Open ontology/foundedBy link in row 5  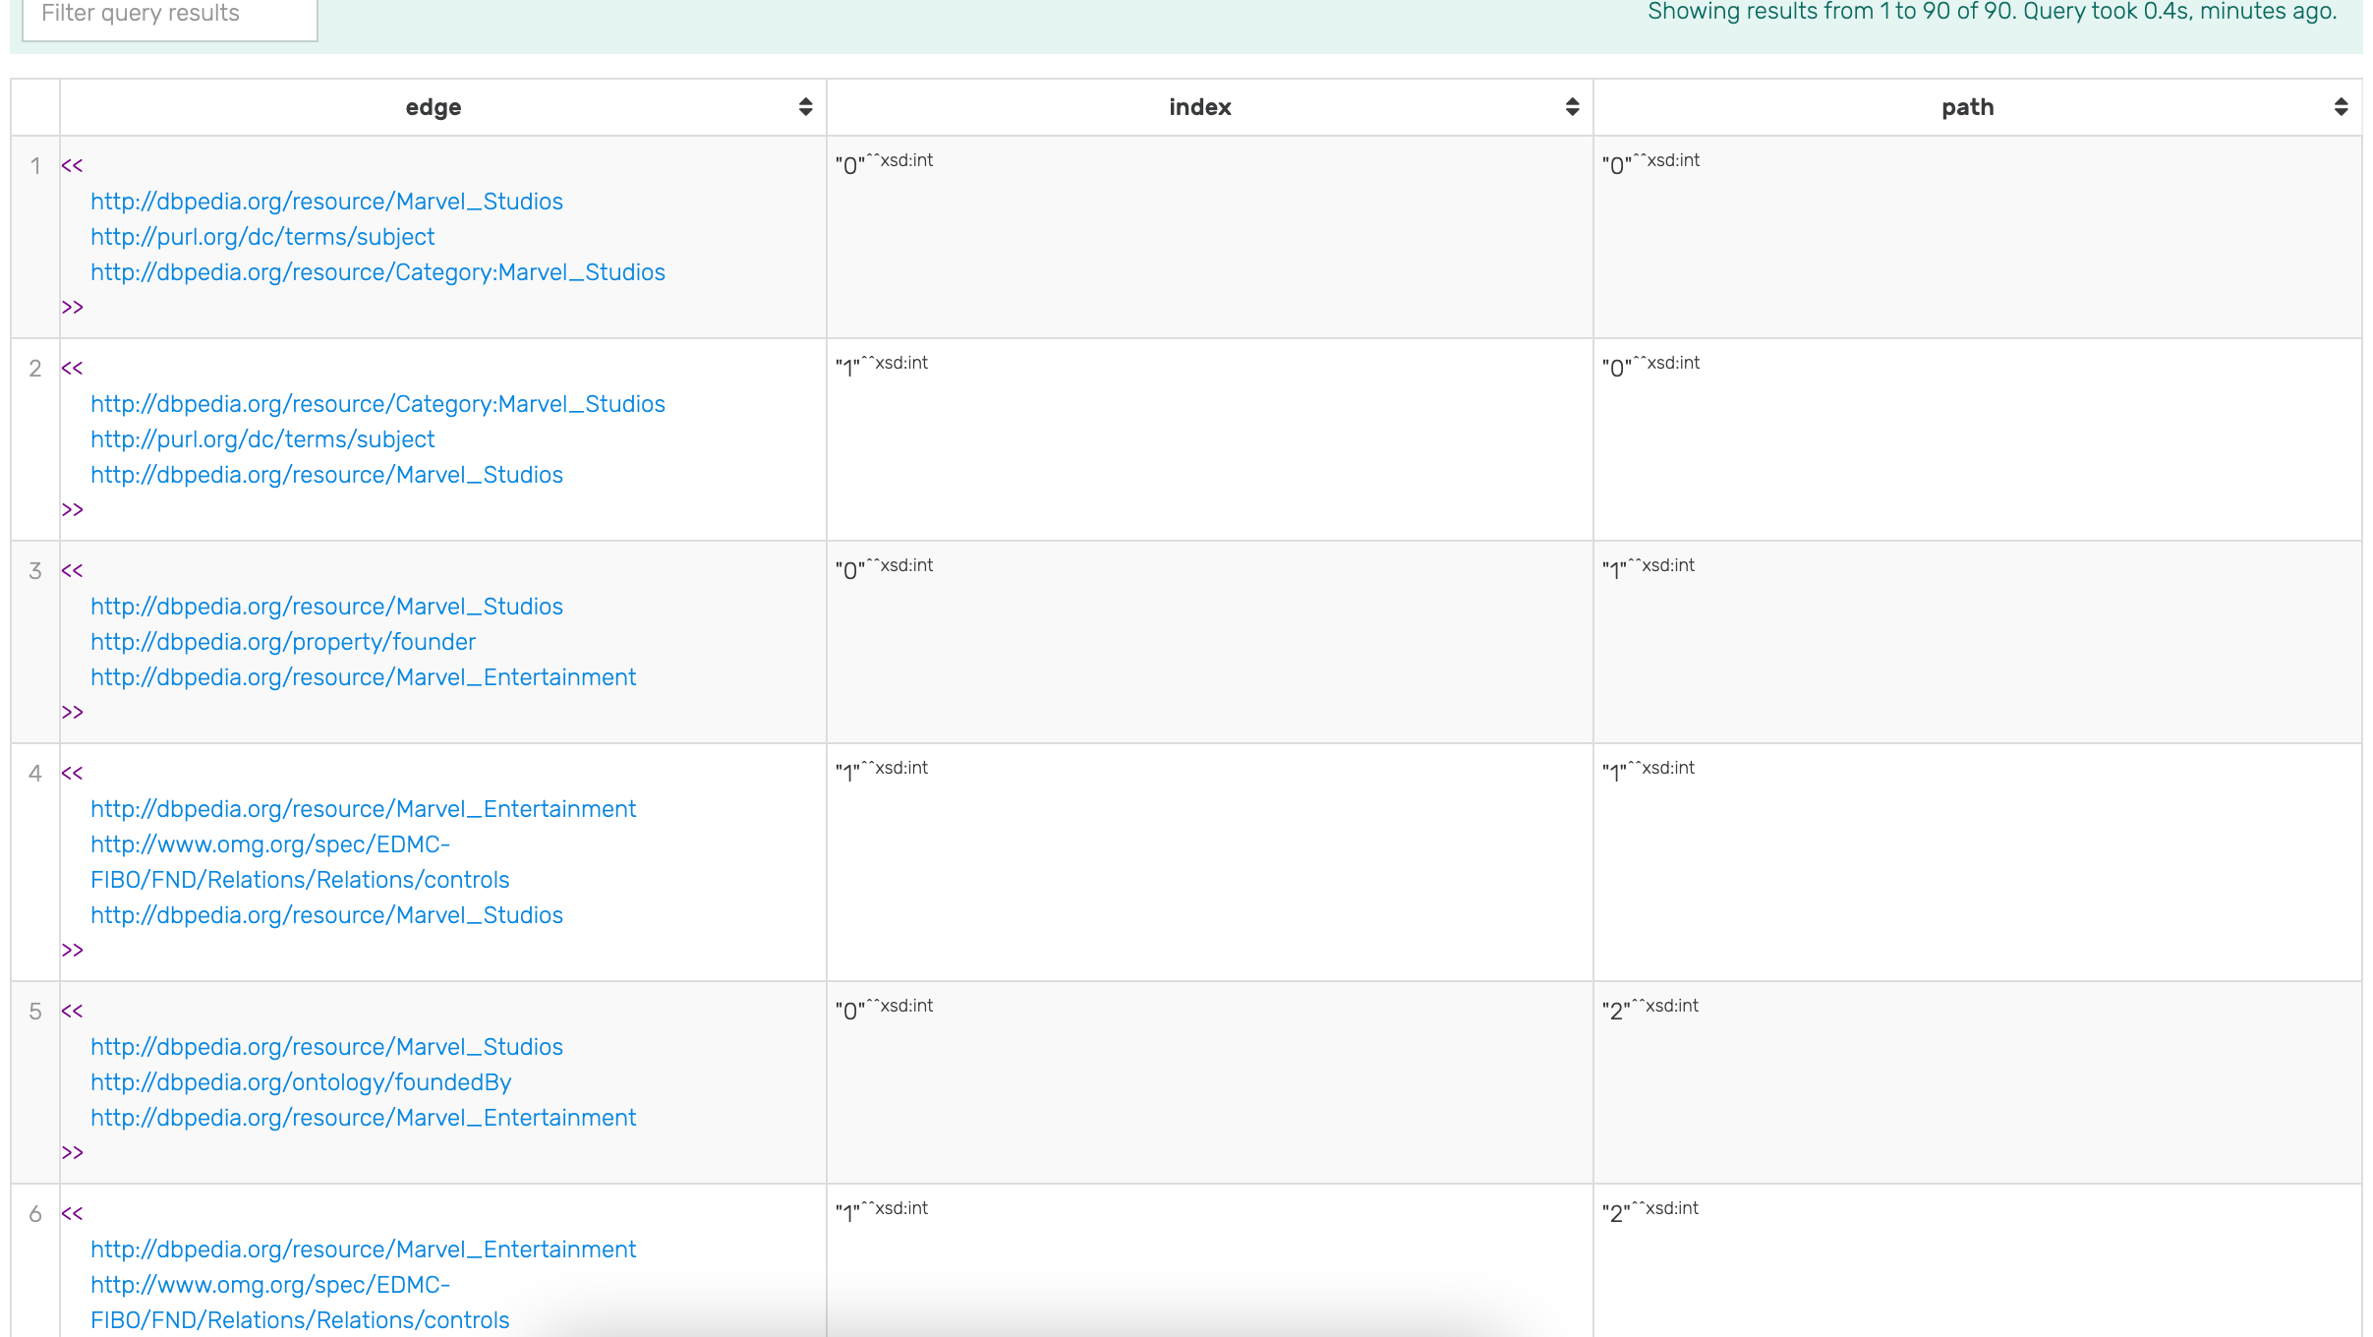pos(301,1082)
